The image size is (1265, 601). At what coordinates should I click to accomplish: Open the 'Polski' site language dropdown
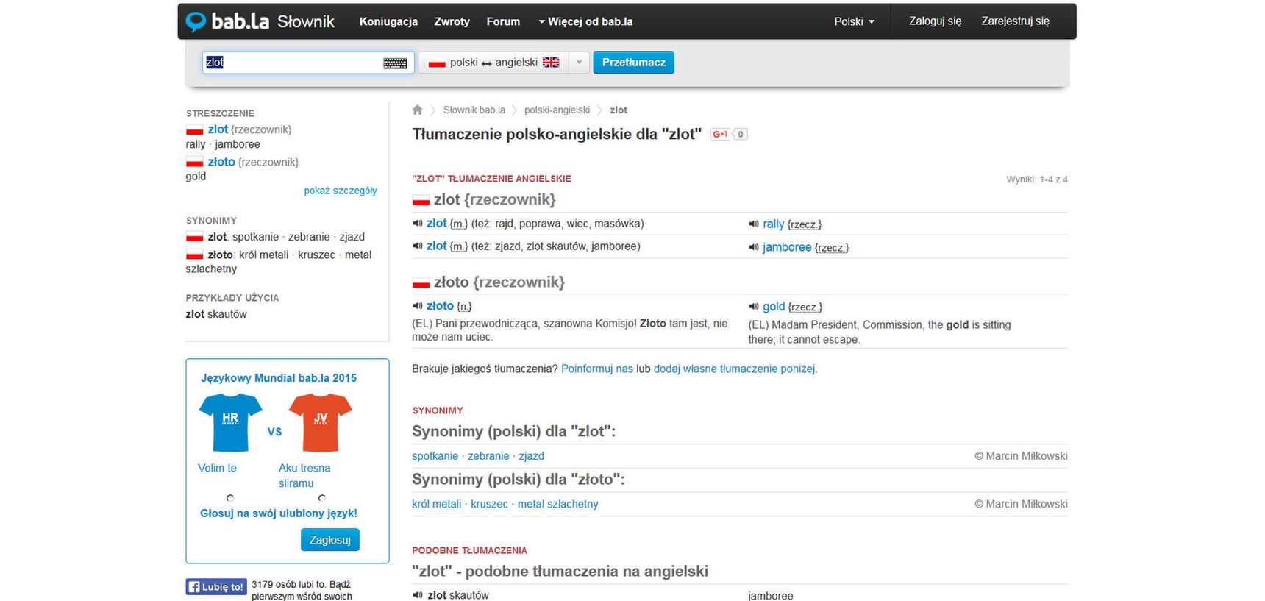point(854,21)
